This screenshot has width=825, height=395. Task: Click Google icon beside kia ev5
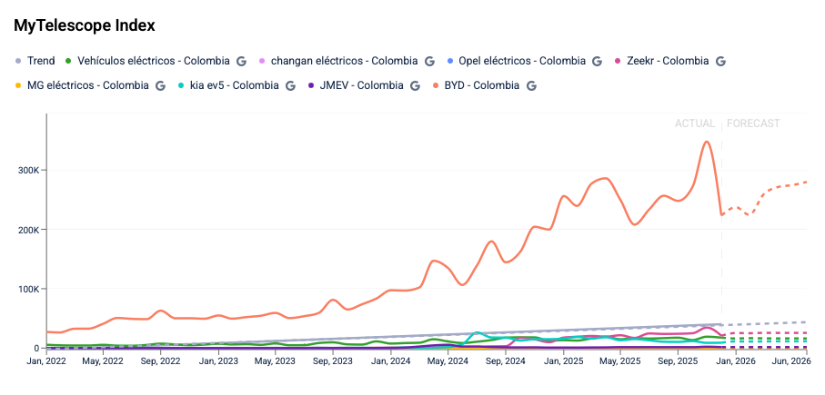pyautogui.click(x=290, y=85)
